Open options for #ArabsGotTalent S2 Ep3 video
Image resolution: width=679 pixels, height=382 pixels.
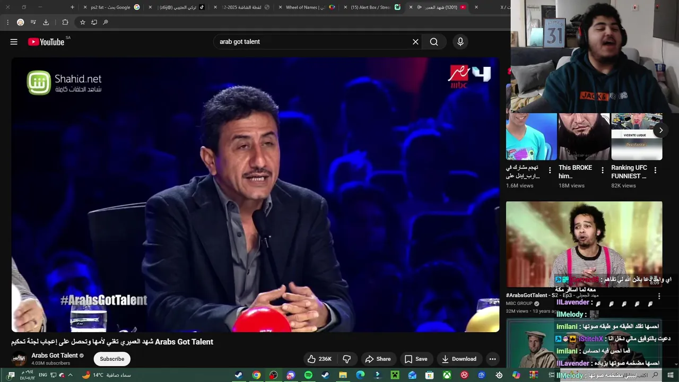(659, 297)
